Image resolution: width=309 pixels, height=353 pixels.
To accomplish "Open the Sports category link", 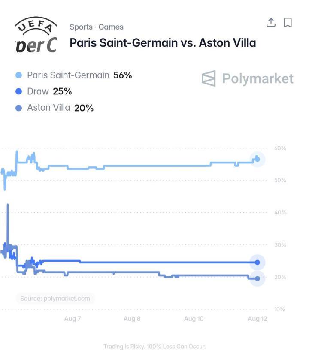I will pos(81,27).
